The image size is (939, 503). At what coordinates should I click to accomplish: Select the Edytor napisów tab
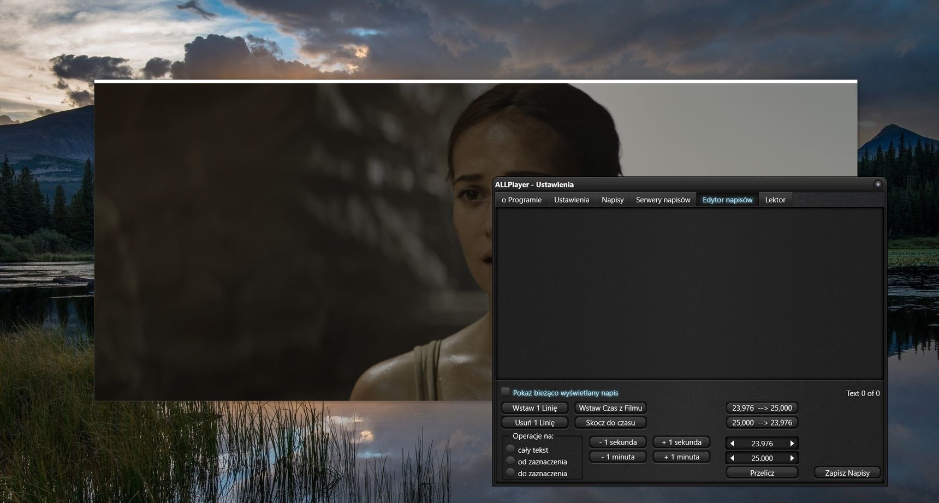point(727,200)
